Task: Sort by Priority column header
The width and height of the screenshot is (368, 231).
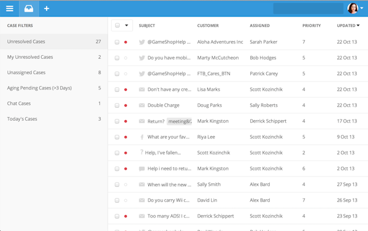Action: point(312,26)
